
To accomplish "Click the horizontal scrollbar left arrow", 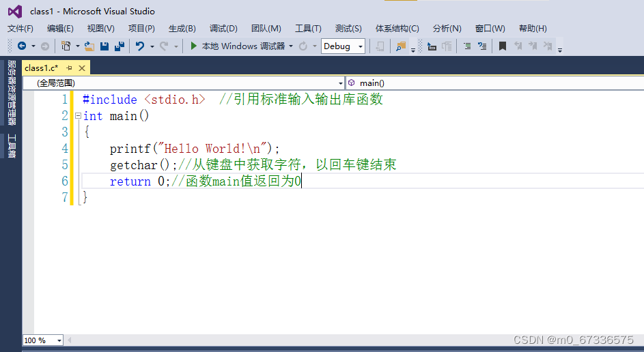I will (70, 340).
